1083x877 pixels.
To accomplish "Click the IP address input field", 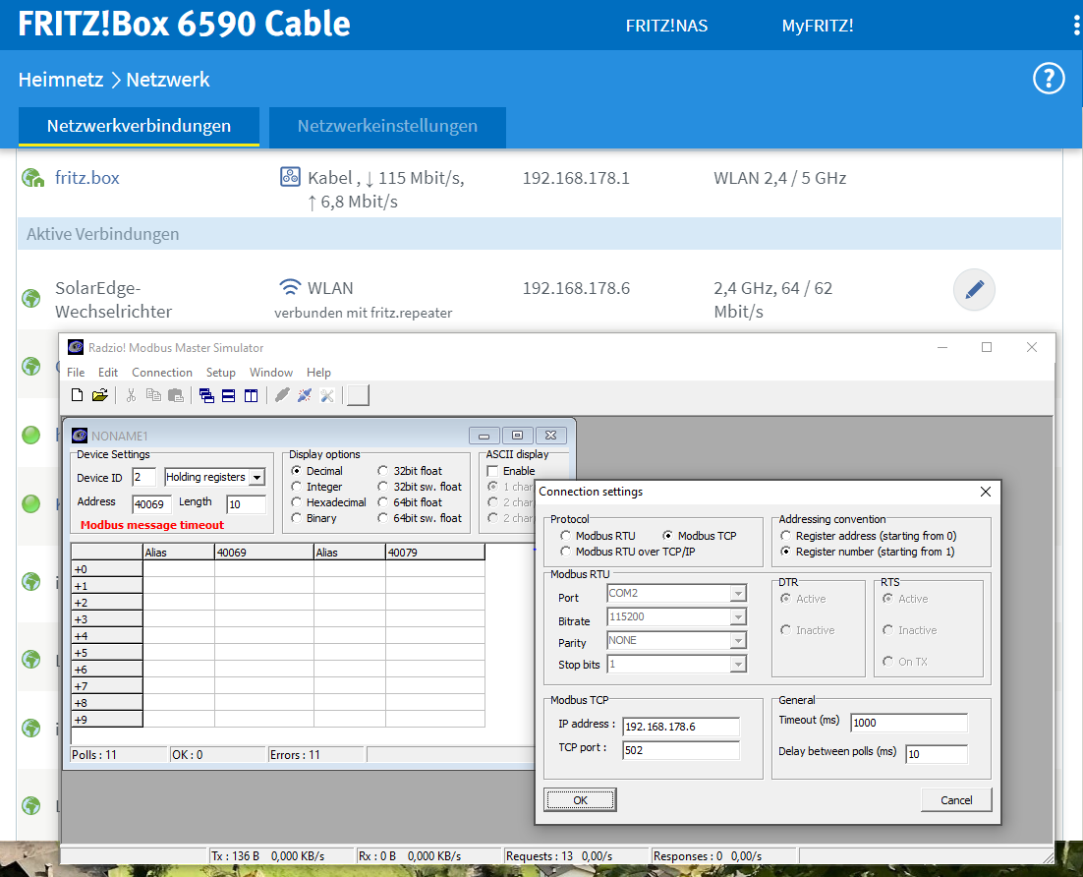I will pos(680,727).
